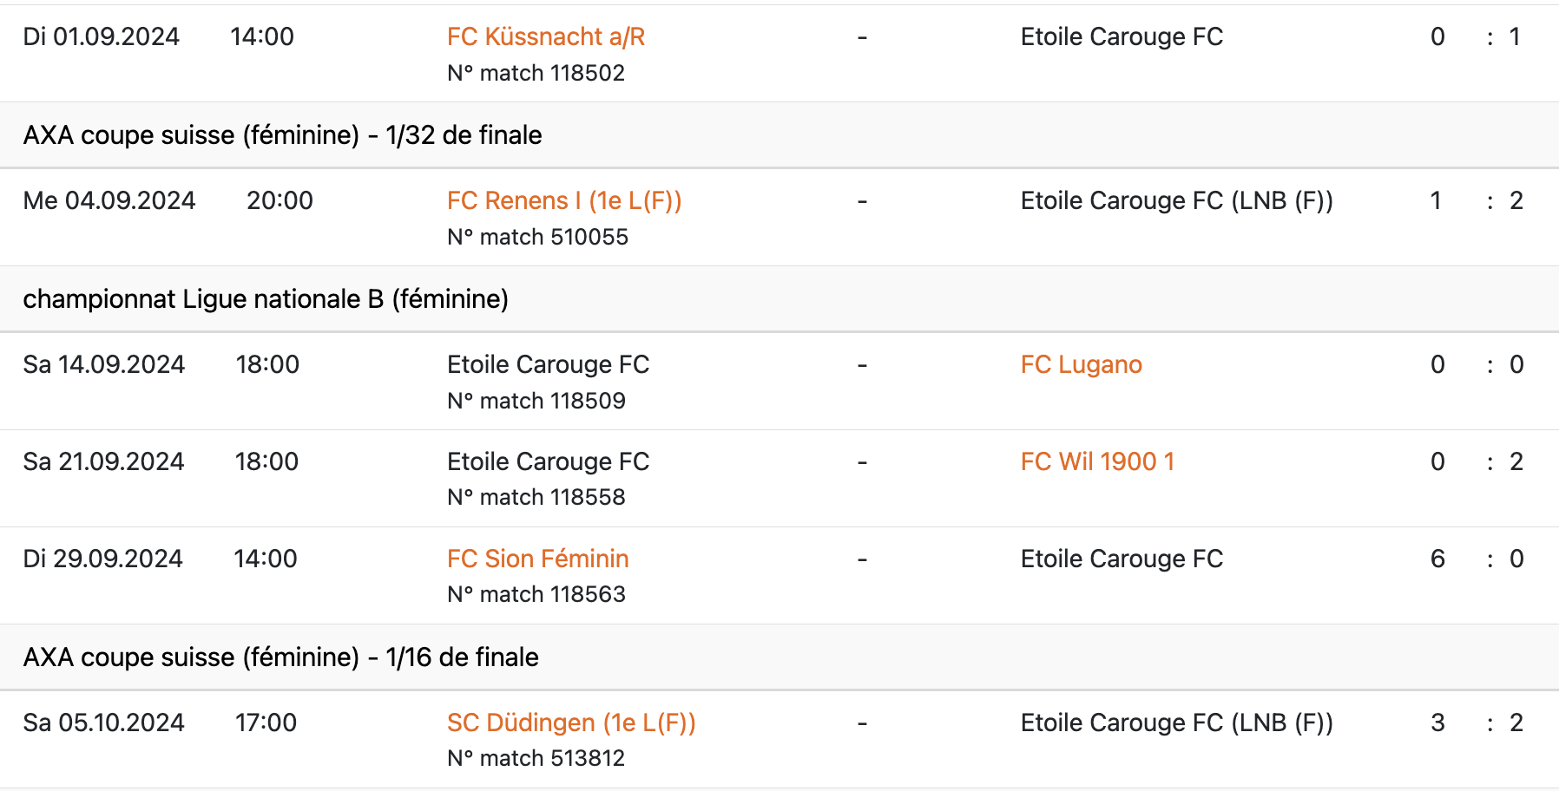Click match number 118558
This screenshot has width=1559, height=791.
(x=536, y=497)
